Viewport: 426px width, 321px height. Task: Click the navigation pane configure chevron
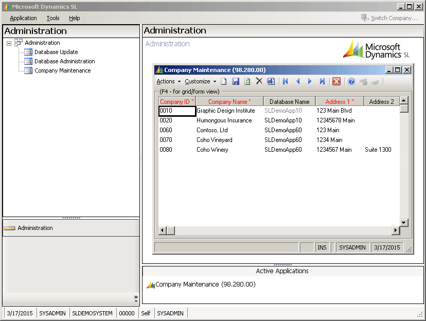[x=136, y=298]
